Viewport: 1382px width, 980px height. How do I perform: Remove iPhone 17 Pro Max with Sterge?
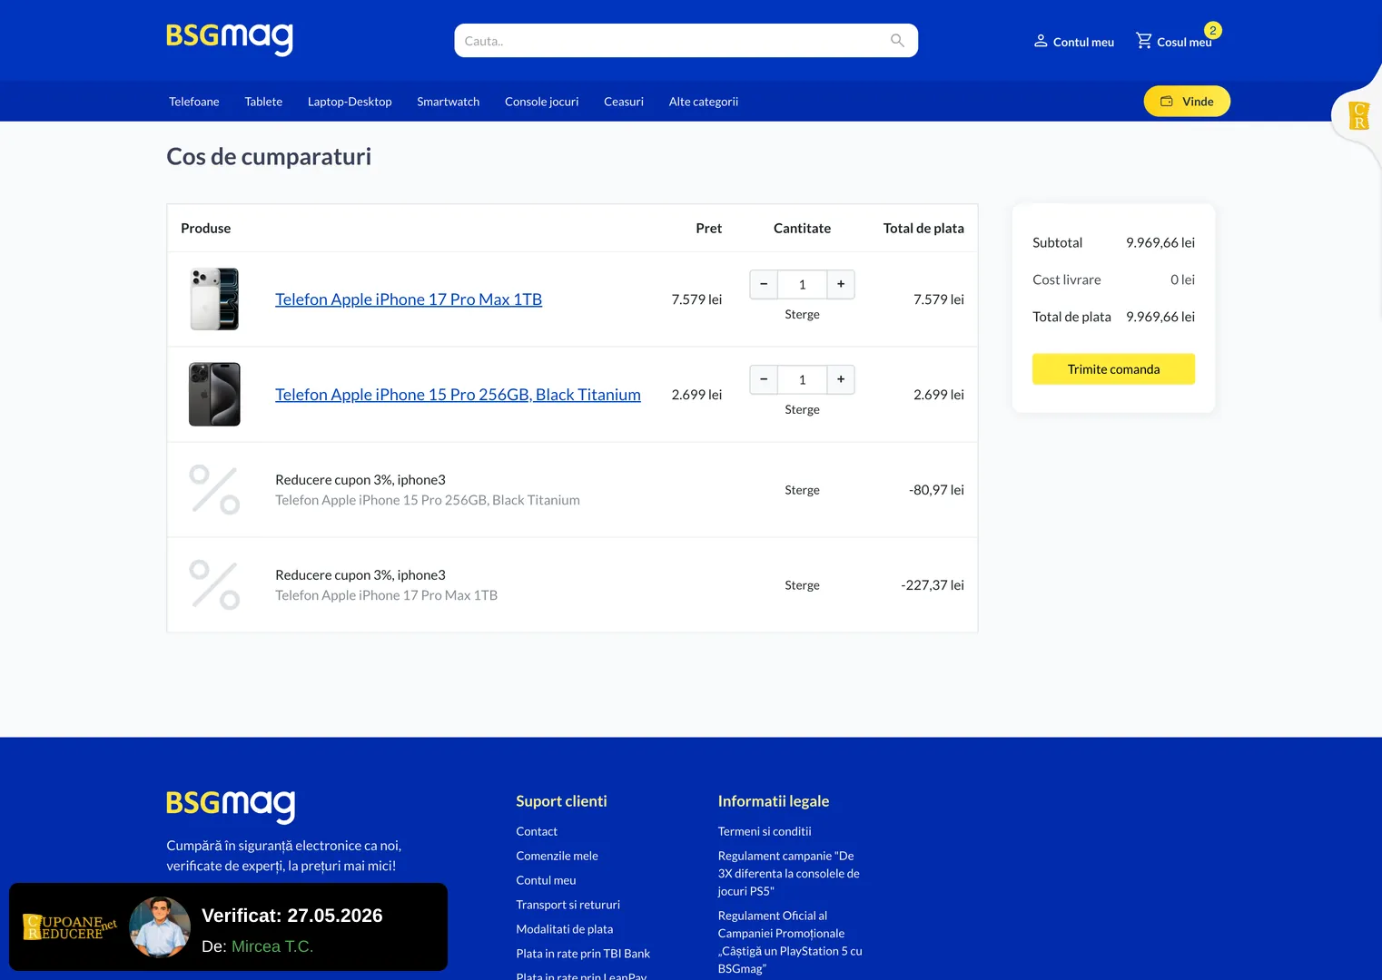(x=803, y=314)
